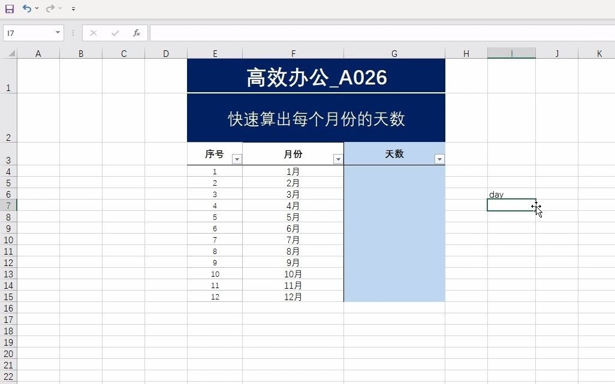Click the Cancel (X) icon beside the formula bar
Screen dimensions: 615x384
pyautogui.click(x=93, y=33)
